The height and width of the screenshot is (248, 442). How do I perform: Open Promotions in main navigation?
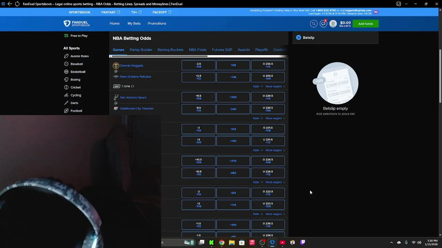pyautogui.click(x=157, y=23)
